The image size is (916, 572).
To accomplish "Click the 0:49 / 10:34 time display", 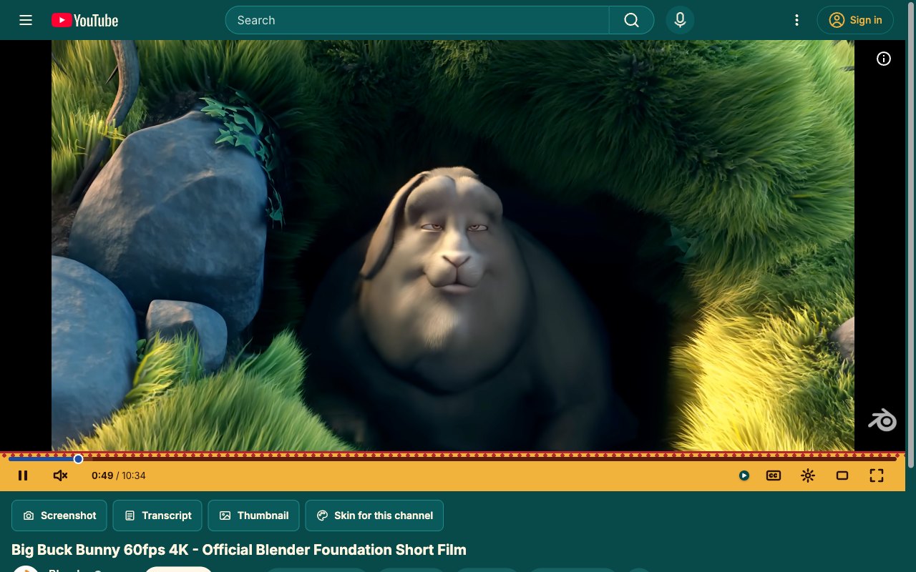I will 119,475.
